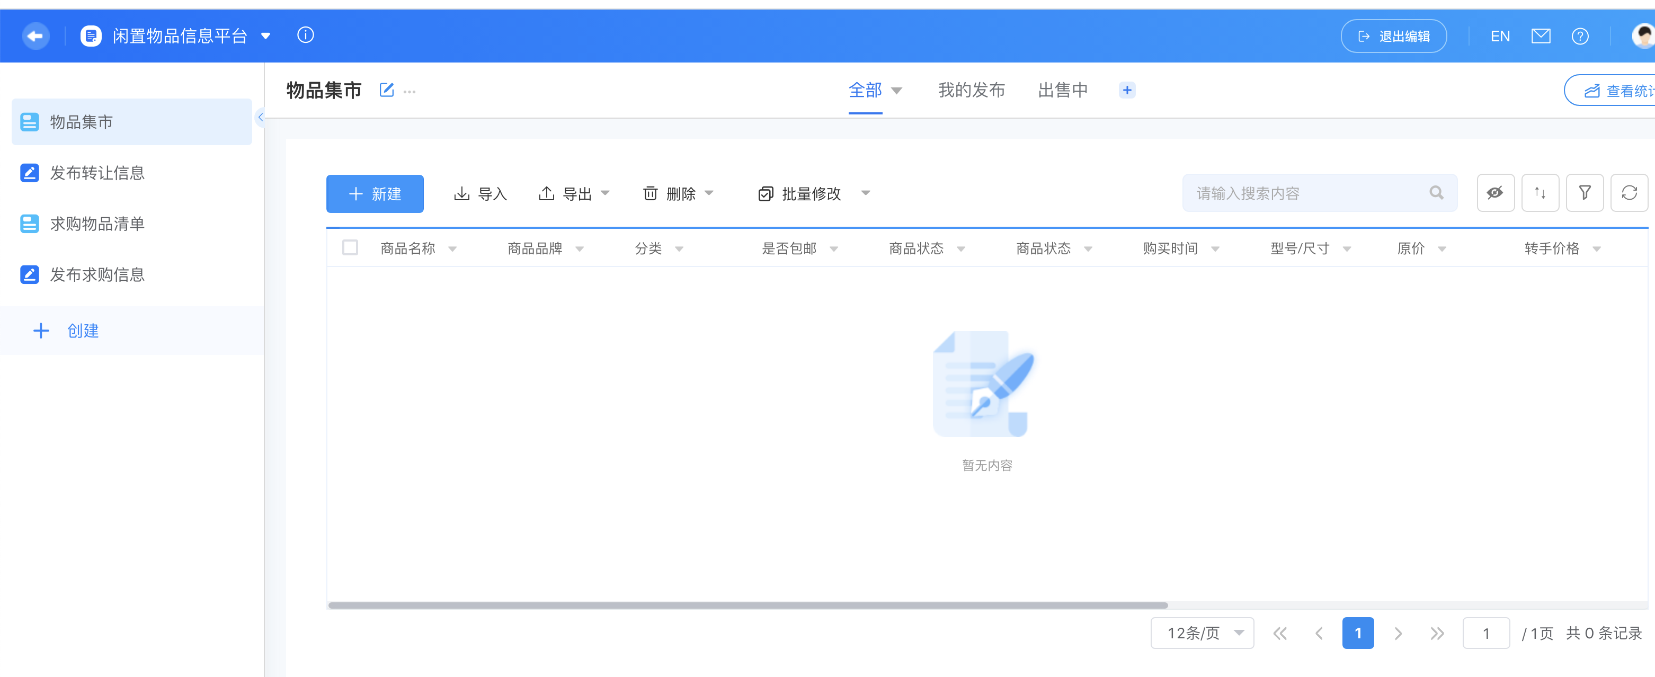Screen dimensions: 1655x677
Task: Click the sort arrows icon button
Action: pyautogui.click(x=1540, y=193)
